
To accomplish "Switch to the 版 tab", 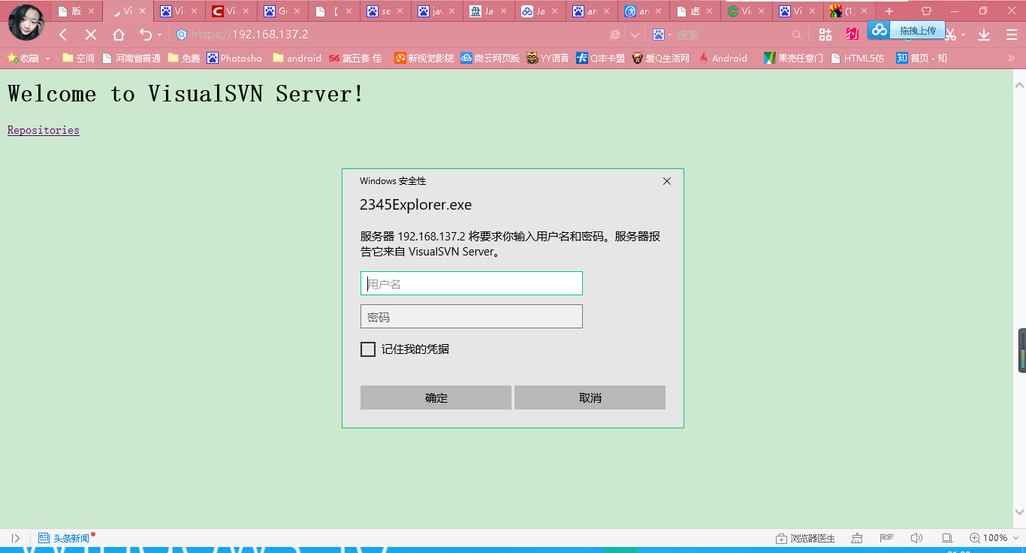I will pos(77,11).
